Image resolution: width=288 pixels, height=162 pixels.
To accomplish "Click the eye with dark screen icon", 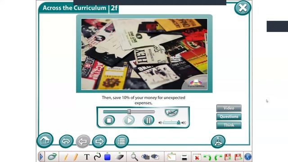I will click(145, 157).
